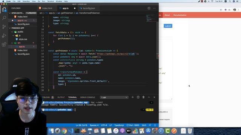Click Ln 28, Col 15 in status bar

(81, 125)
